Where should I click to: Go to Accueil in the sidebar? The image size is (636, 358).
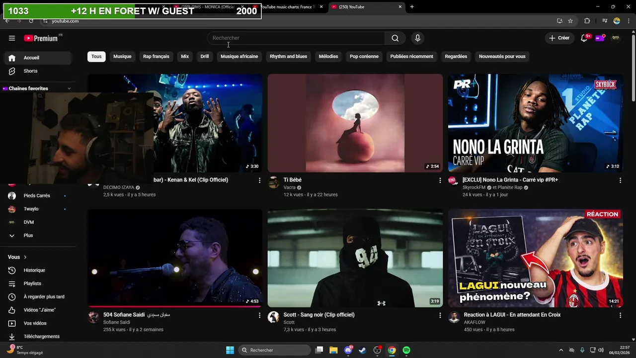click(38, 58)
